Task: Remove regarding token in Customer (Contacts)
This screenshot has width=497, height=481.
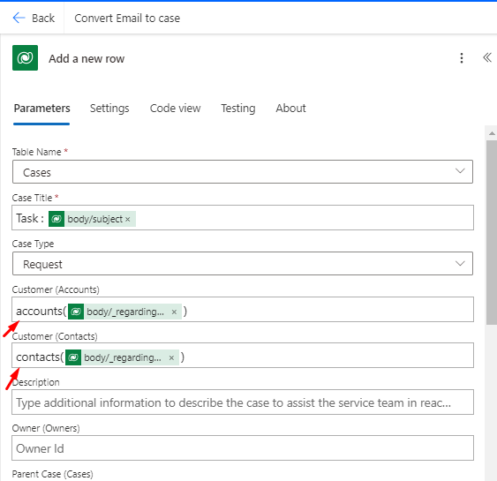Action: click(171, 358)
